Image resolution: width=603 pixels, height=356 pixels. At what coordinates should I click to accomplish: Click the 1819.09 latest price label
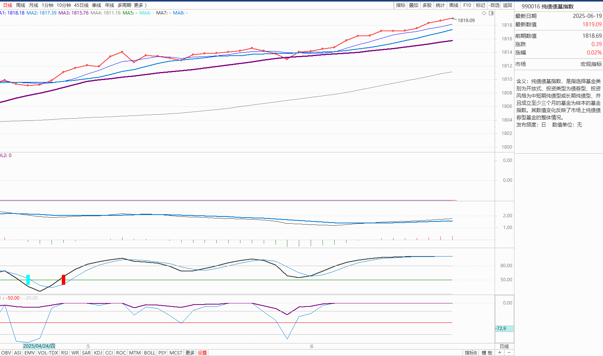(466, 21)
